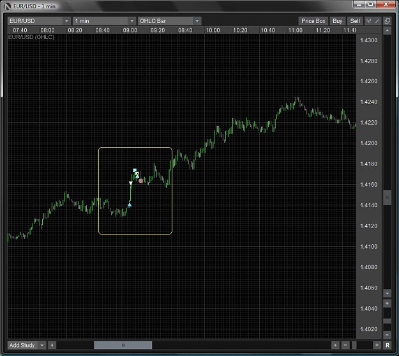The width and height of the screenshot is (399, 356).
Task: Select the trend line drawing tool icon
Action: point(377,21)
